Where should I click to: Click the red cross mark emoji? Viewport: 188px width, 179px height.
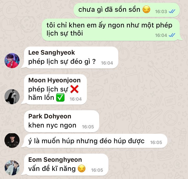coord(74,89)
